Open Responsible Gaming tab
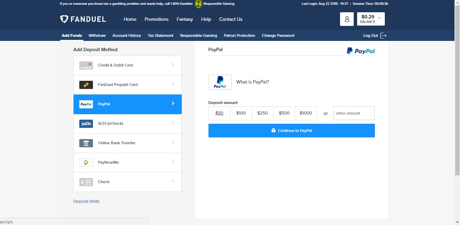Screen dimensions: 460x225 pyautogui.click(x=199, y=35)
